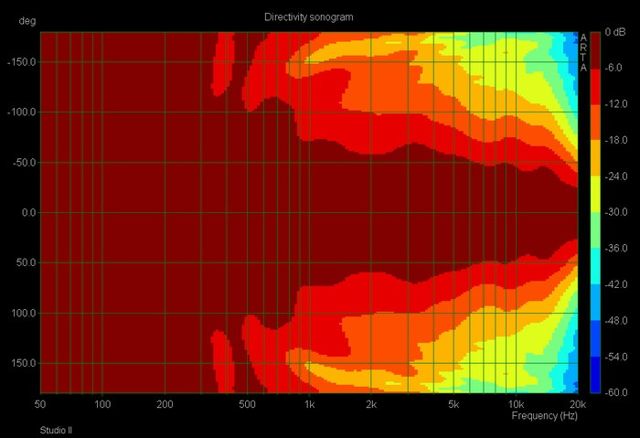Click the "5k" frequency axis label
The height and width of the screenshot is (438, 640).
tap(453, 404)
